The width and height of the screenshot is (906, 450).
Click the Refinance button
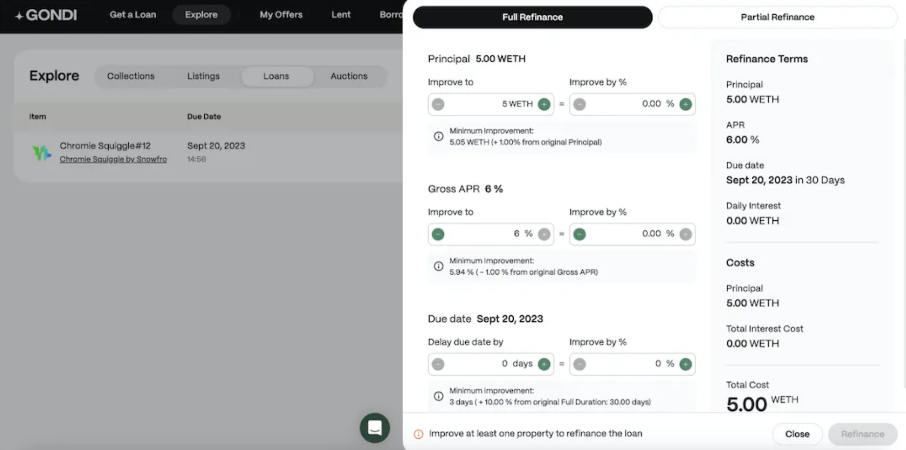click(x=862, y=434)
